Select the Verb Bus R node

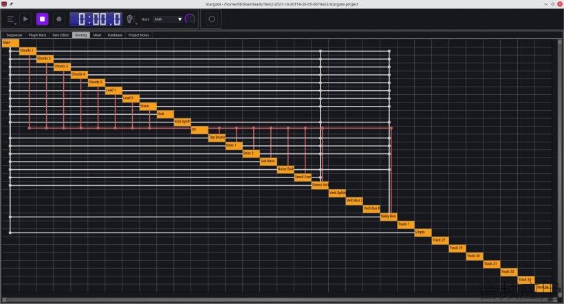(371, 209)
